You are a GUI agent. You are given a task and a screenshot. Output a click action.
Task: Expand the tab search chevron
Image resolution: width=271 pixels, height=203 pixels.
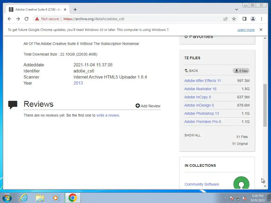click(x=236, y=10)
